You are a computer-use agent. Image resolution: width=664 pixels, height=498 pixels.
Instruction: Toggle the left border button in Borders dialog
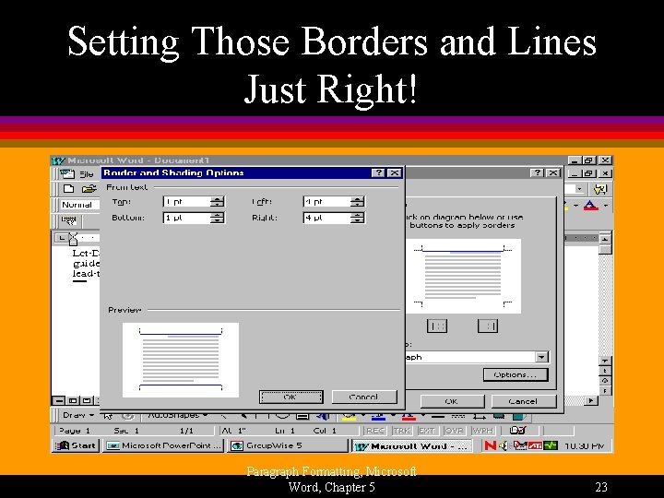(437, 326)
